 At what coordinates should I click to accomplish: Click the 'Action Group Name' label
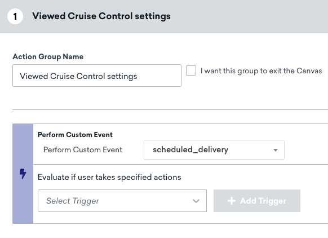click(x=48, y=57)
